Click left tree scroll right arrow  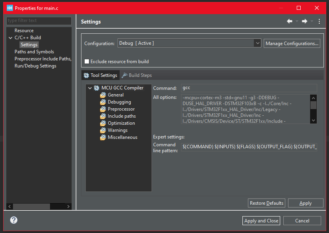pos(68,206)
